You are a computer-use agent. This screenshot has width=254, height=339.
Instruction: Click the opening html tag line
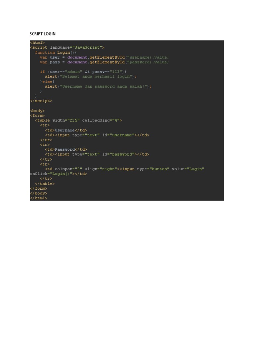[x=37, y=43]
